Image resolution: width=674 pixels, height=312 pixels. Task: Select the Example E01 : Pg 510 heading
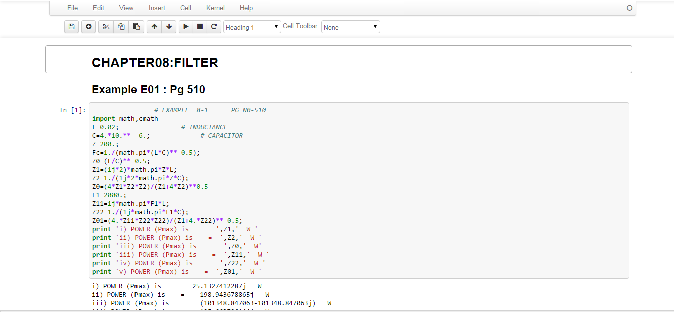click(148, 90)
